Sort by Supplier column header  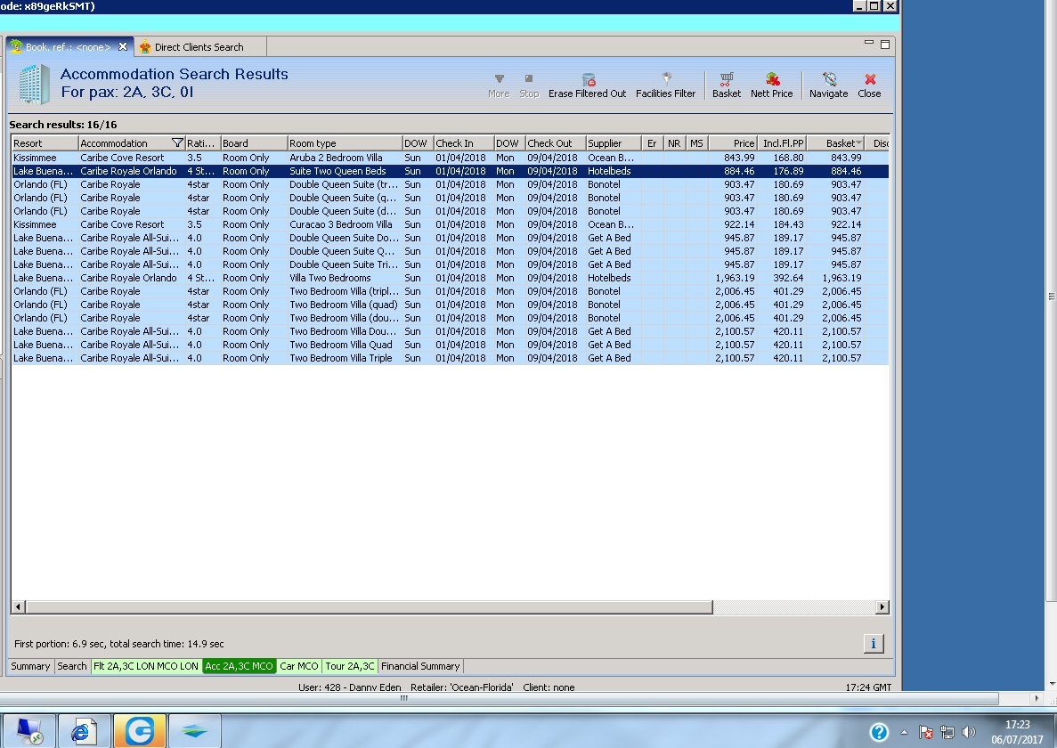[613, 142]
